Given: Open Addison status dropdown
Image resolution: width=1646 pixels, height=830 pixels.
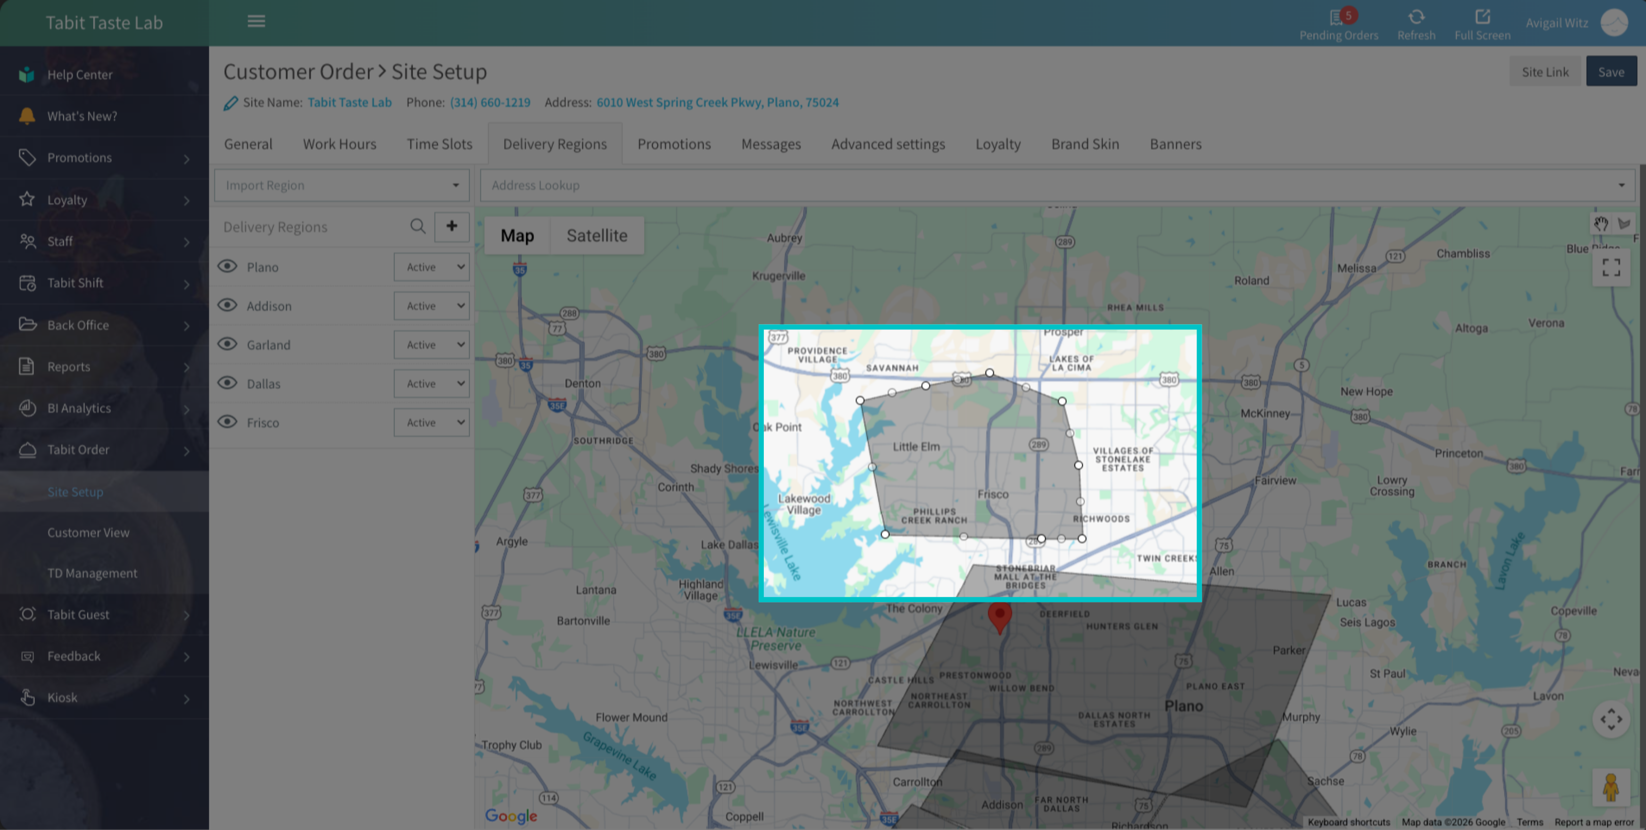Looking at the screenshot, I should (x=432, y=306).
